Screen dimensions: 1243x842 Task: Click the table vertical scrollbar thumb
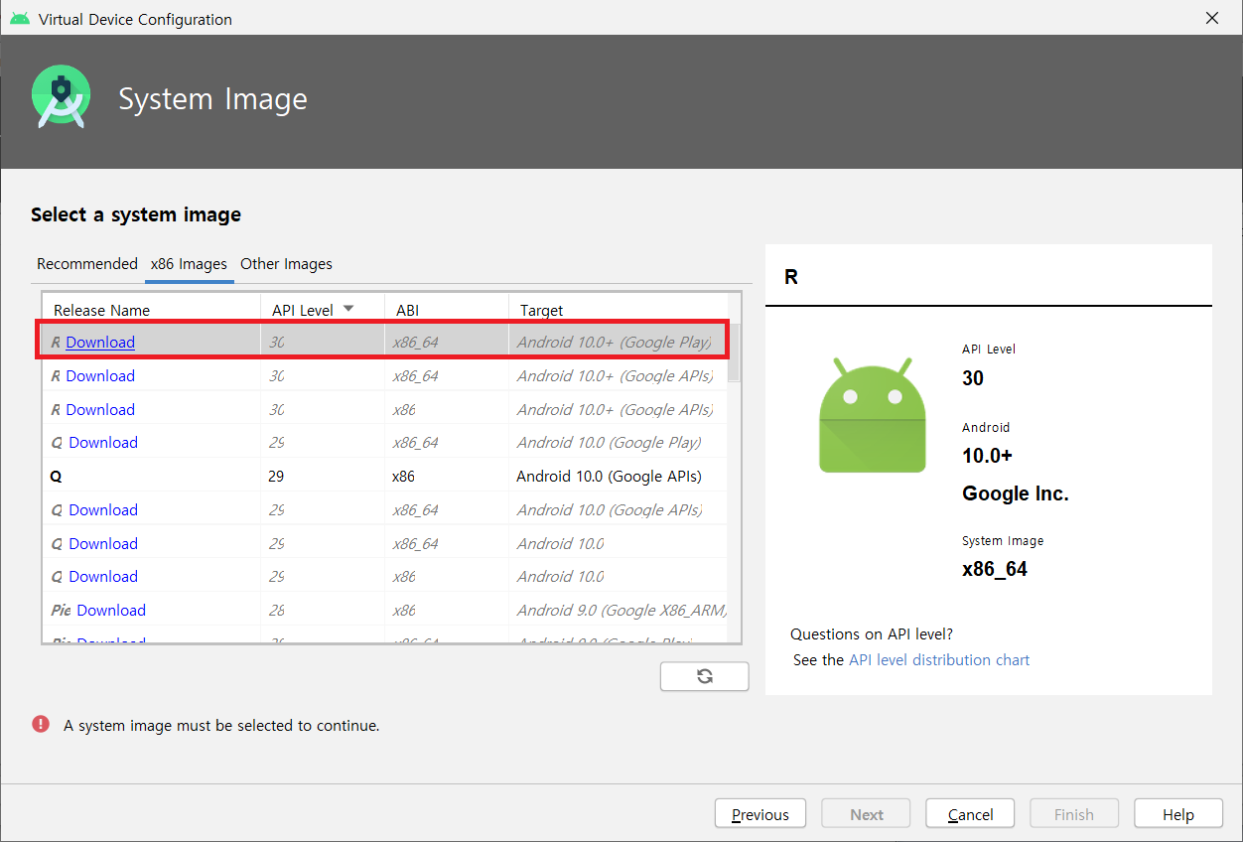[734, 351]
